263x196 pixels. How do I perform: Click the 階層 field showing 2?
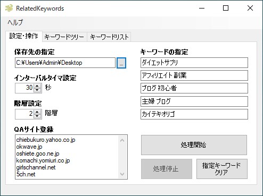(24, 114)
